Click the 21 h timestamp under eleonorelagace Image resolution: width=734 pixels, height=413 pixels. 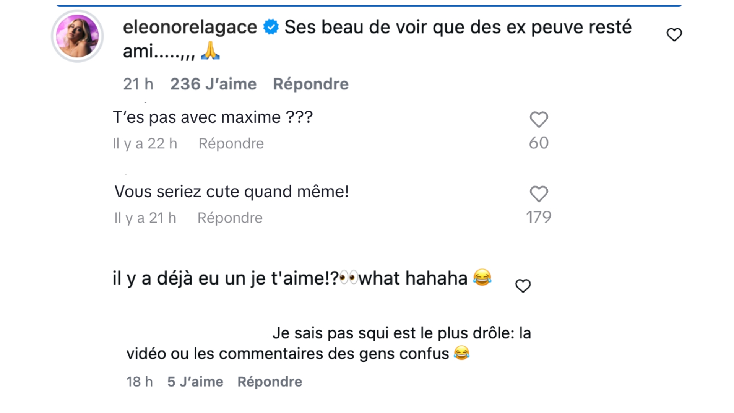(138, 84)
